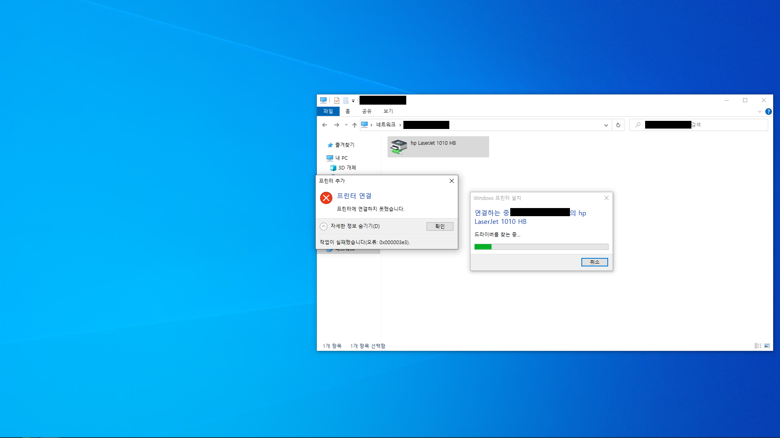This screenshot has width=780, height=438.
Task: Go back with the back arrow
Action: pyautogui.click(x=325, y=125)
